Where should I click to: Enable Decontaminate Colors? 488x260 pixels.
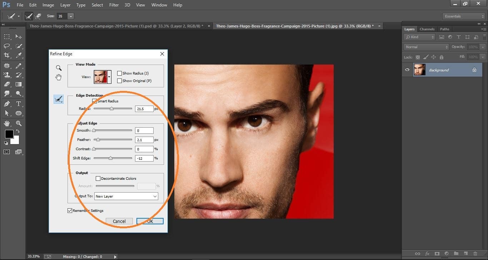98,178
